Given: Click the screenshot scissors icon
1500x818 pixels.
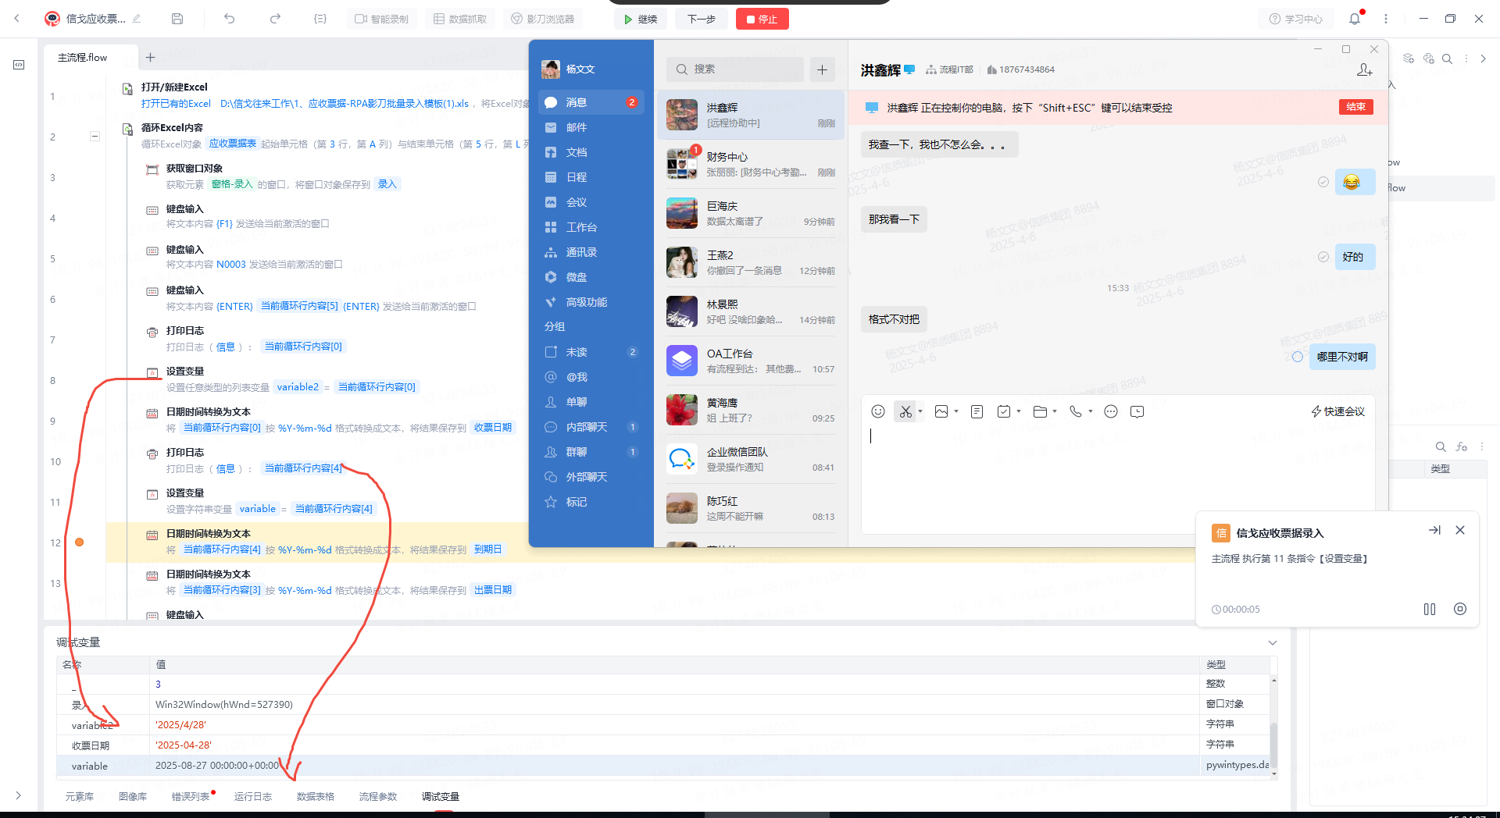Looking at the screenshot, I should [x=905, y=411].
